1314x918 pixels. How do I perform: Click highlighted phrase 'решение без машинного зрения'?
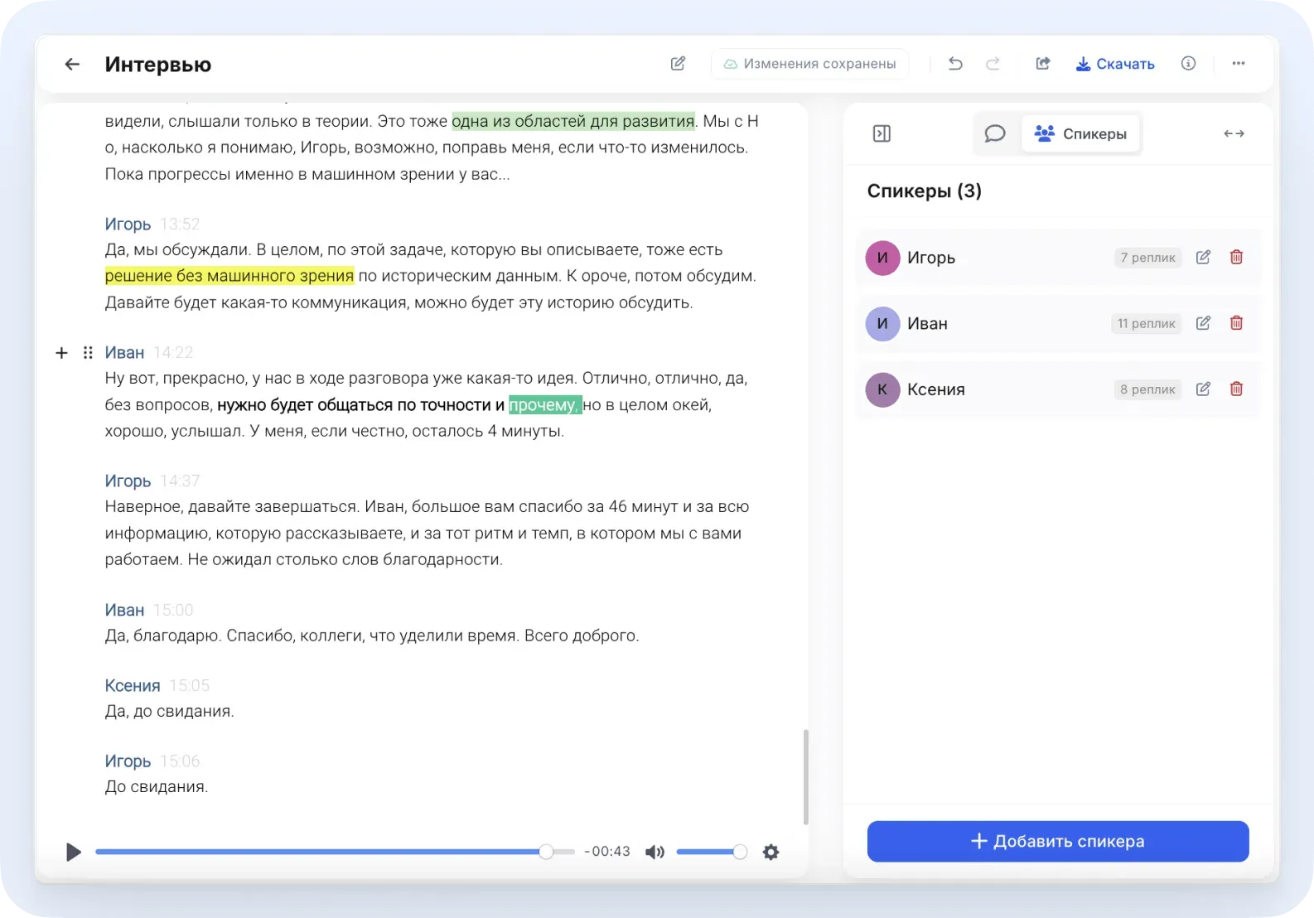click(x=229, y=276)
